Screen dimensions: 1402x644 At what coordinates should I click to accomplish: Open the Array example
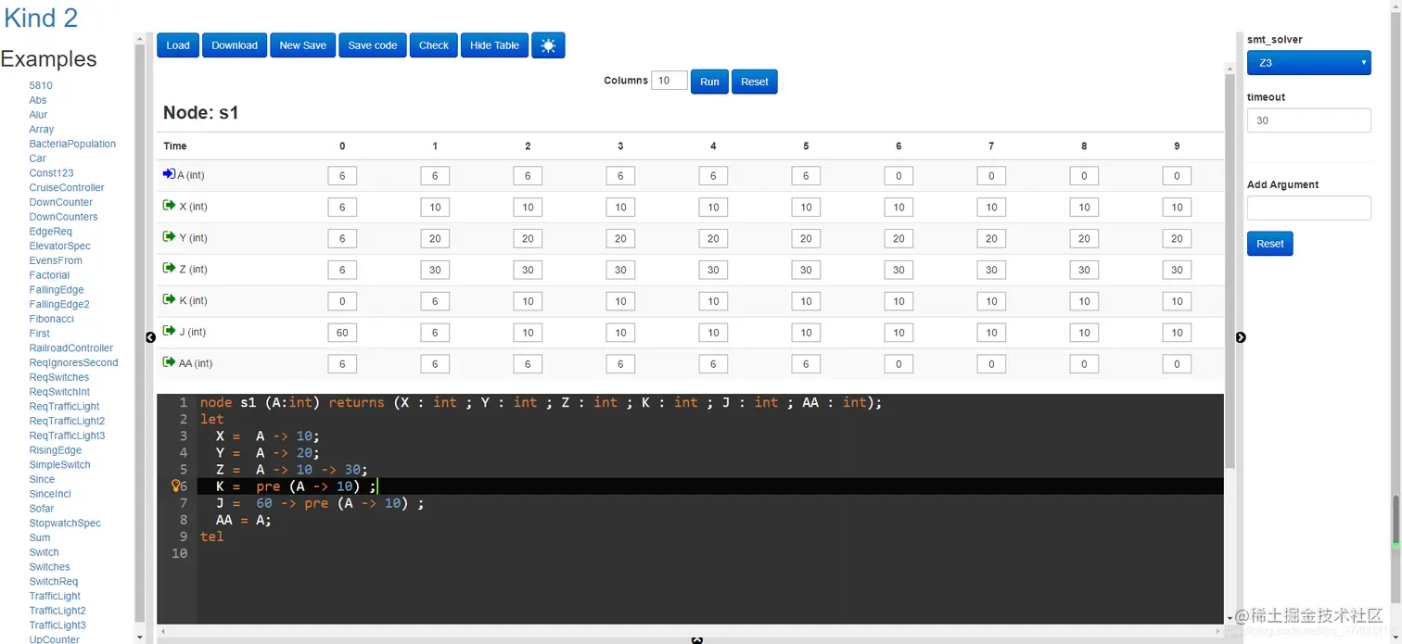point(42,129)
